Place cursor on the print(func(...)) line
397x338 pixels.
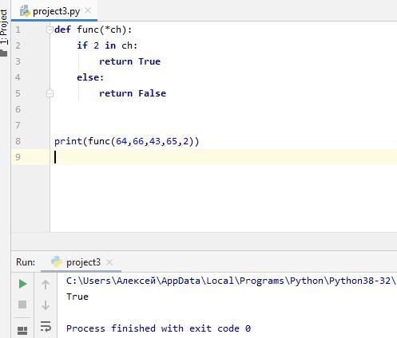pyautogui.click(x=127, y=141)
